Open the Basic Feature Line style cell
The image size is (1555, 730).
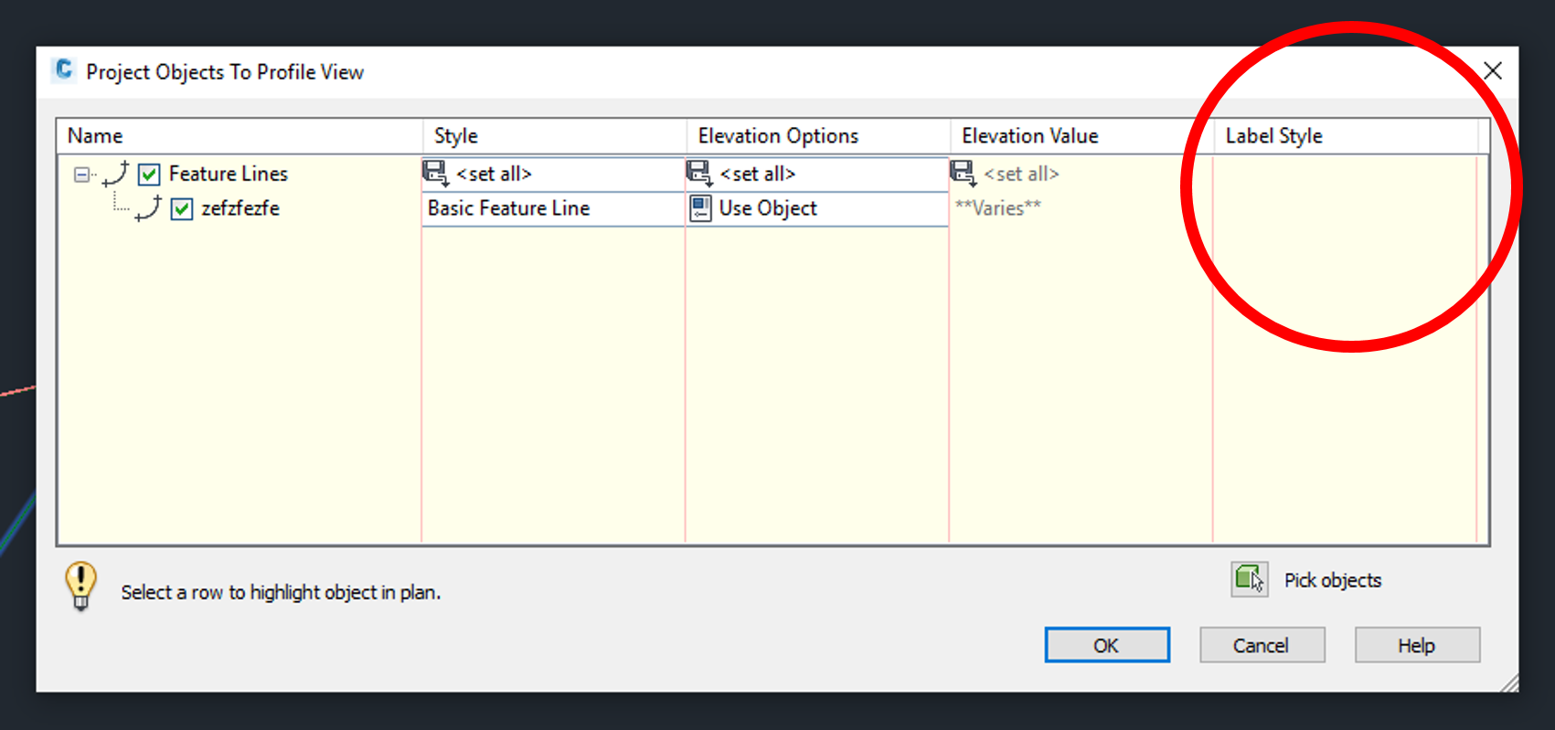(x=552, y=208)
